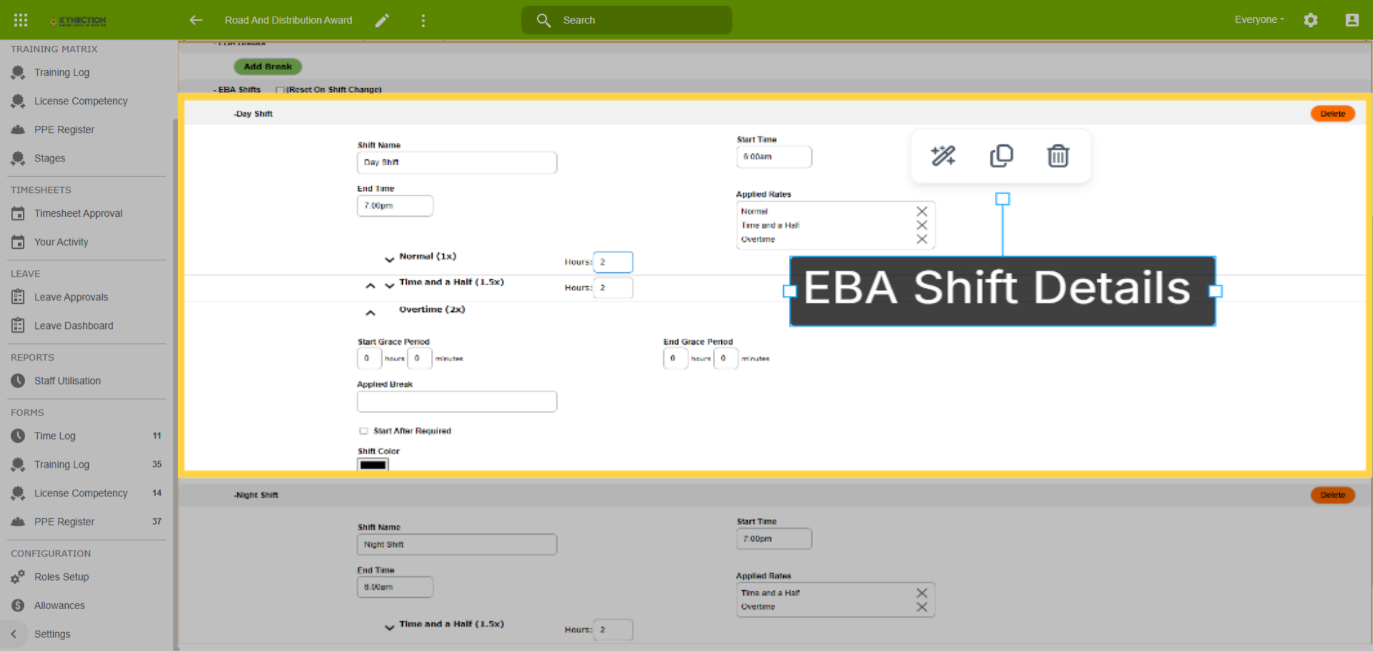Open Day Shift Applied Break dropdown
1373x651 pixels.
point(457,402)
